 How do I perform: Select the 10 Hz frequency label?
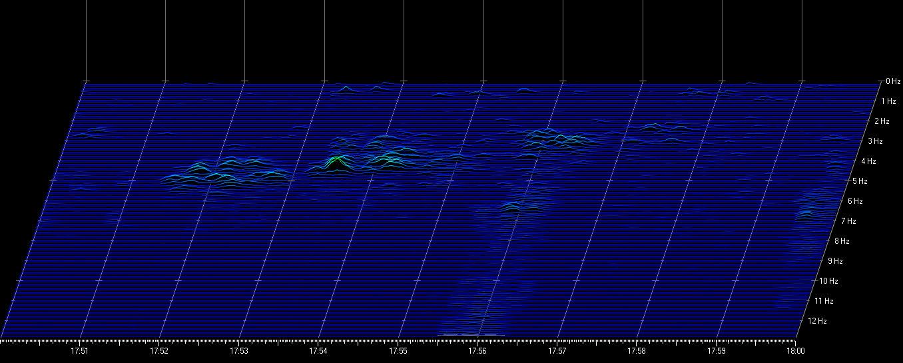point(829,280)
